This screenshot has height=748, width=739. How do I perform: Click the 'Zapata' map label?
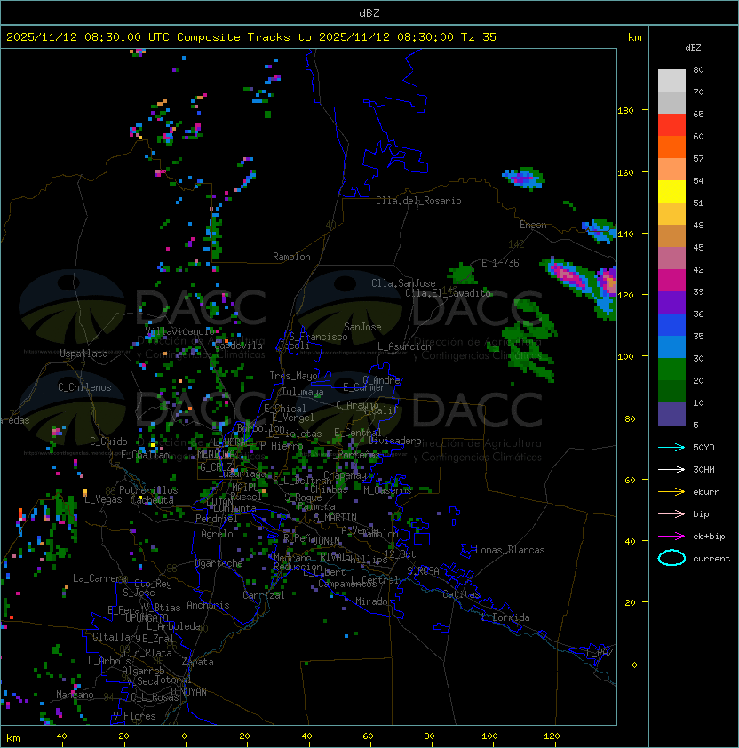(x=197, y=662)
